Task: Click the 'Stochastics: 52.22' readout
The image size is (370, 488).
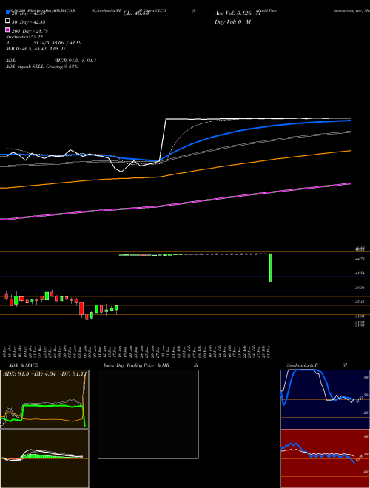Action: click(x=24, y=37)
